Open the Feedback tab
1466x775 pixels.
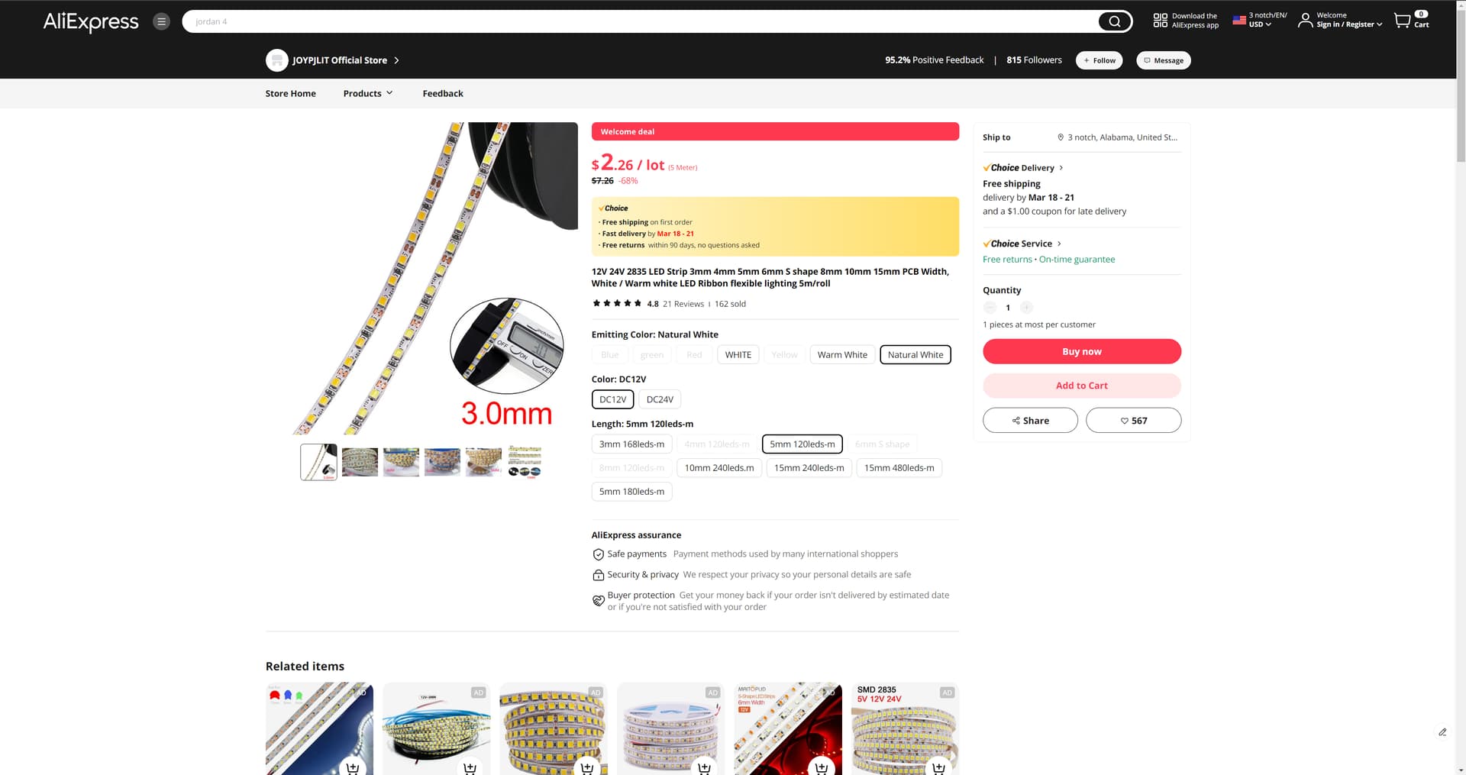pyautogui.click(x=443, y=93)
